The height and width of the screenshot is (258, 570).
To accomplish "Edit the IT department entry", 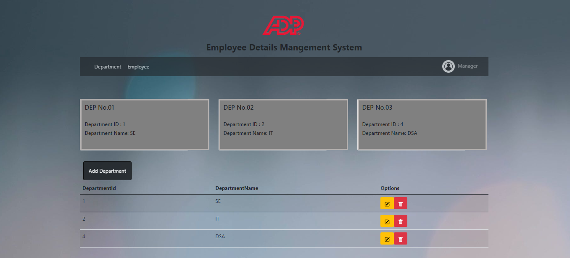I will click(x=387, y=221).
